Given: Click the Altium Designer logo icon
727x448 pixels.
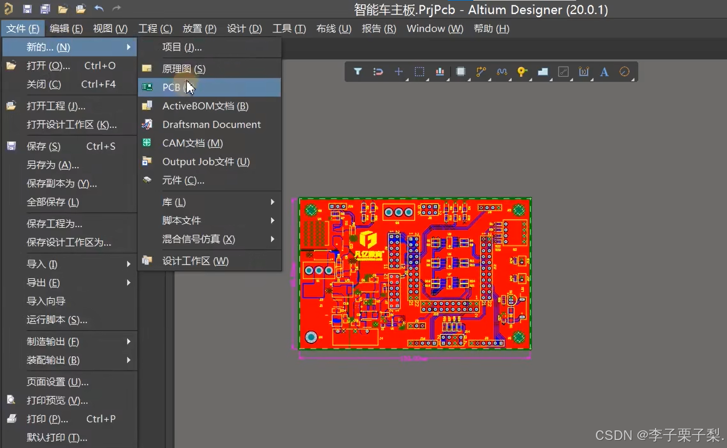Looking at the screenshot, I should point(7,9).
